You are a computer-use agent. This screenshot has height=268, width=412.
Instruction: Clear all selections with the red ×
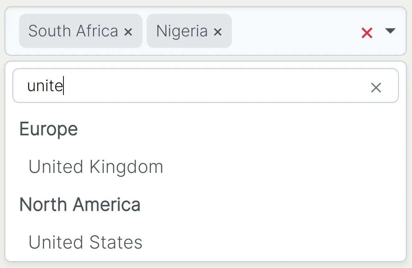pos(367,33)
